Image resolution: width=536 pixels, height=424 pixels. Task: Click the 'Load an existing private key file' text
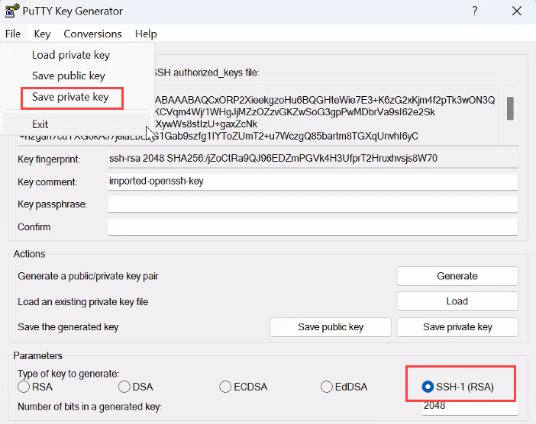(82, 302)
